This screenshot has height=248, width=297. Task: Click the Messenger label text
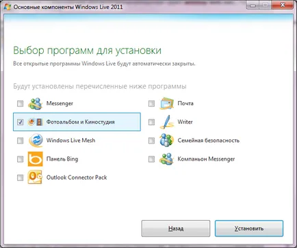[60, 104]
